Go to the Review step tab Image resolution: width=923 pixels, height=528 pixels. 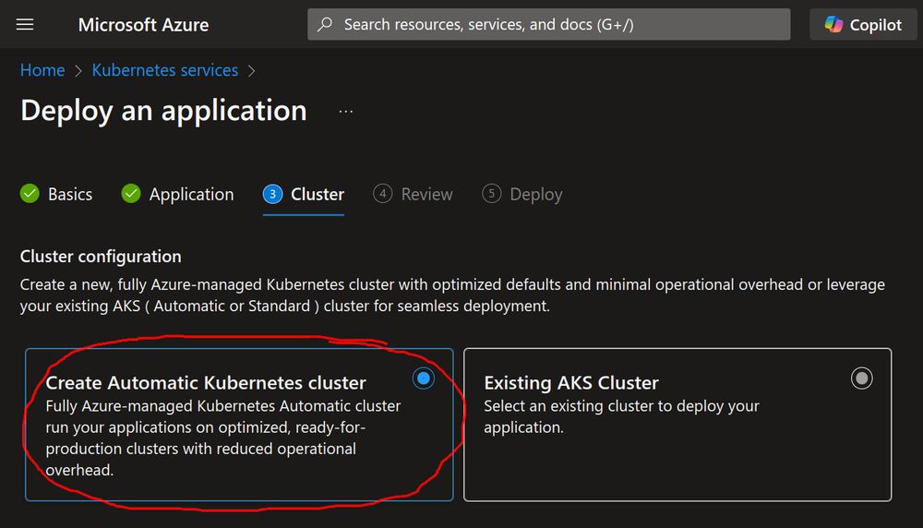point(413,194)
